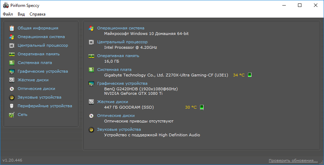Click the mouse icon for Периферийные устройства

coord(12,106)
